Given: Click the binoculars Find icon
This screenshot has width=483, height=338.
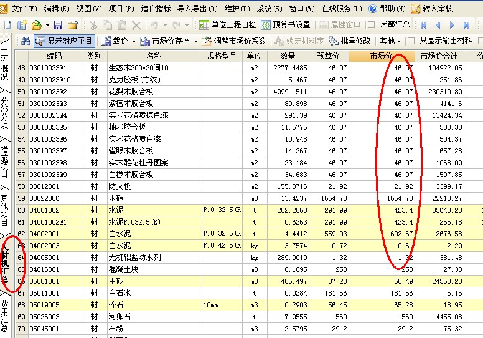Looking at the screenshot, I should (26, 41).
